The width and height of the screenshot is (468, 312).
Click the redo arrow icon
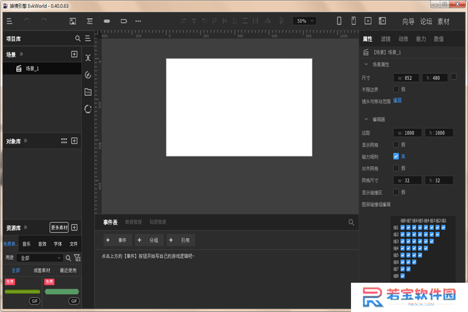point(43,21)
